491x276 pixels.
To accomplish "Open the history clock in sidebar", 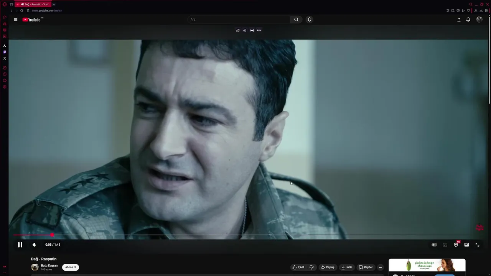I will pyautogui.click(x=5, y=74).
